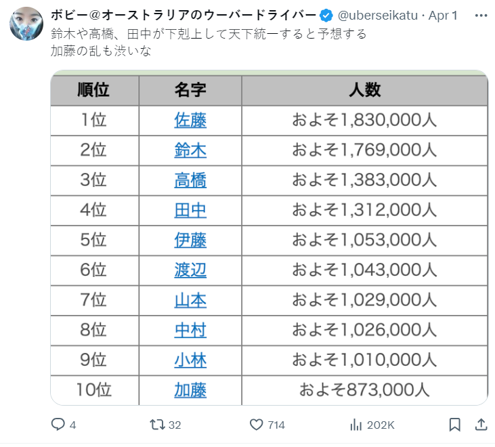
Task: Open the 伊藤 surname link
Action: (190, 240)
